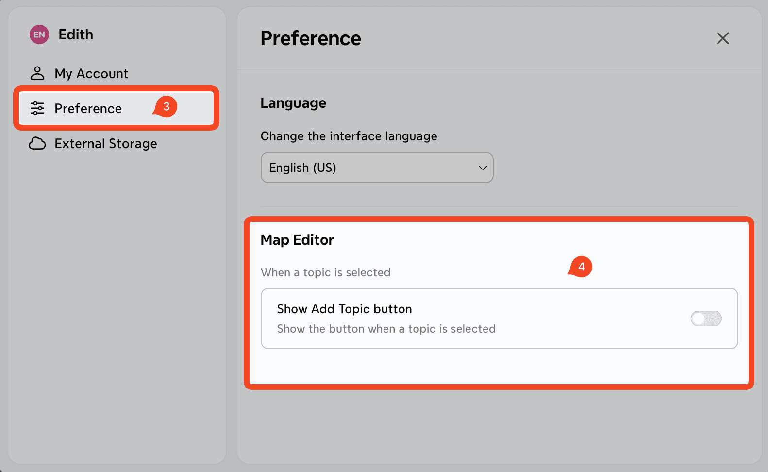Click the Preference dialog title
Screen dimensions: 768x472
click(x=311, y=38)
